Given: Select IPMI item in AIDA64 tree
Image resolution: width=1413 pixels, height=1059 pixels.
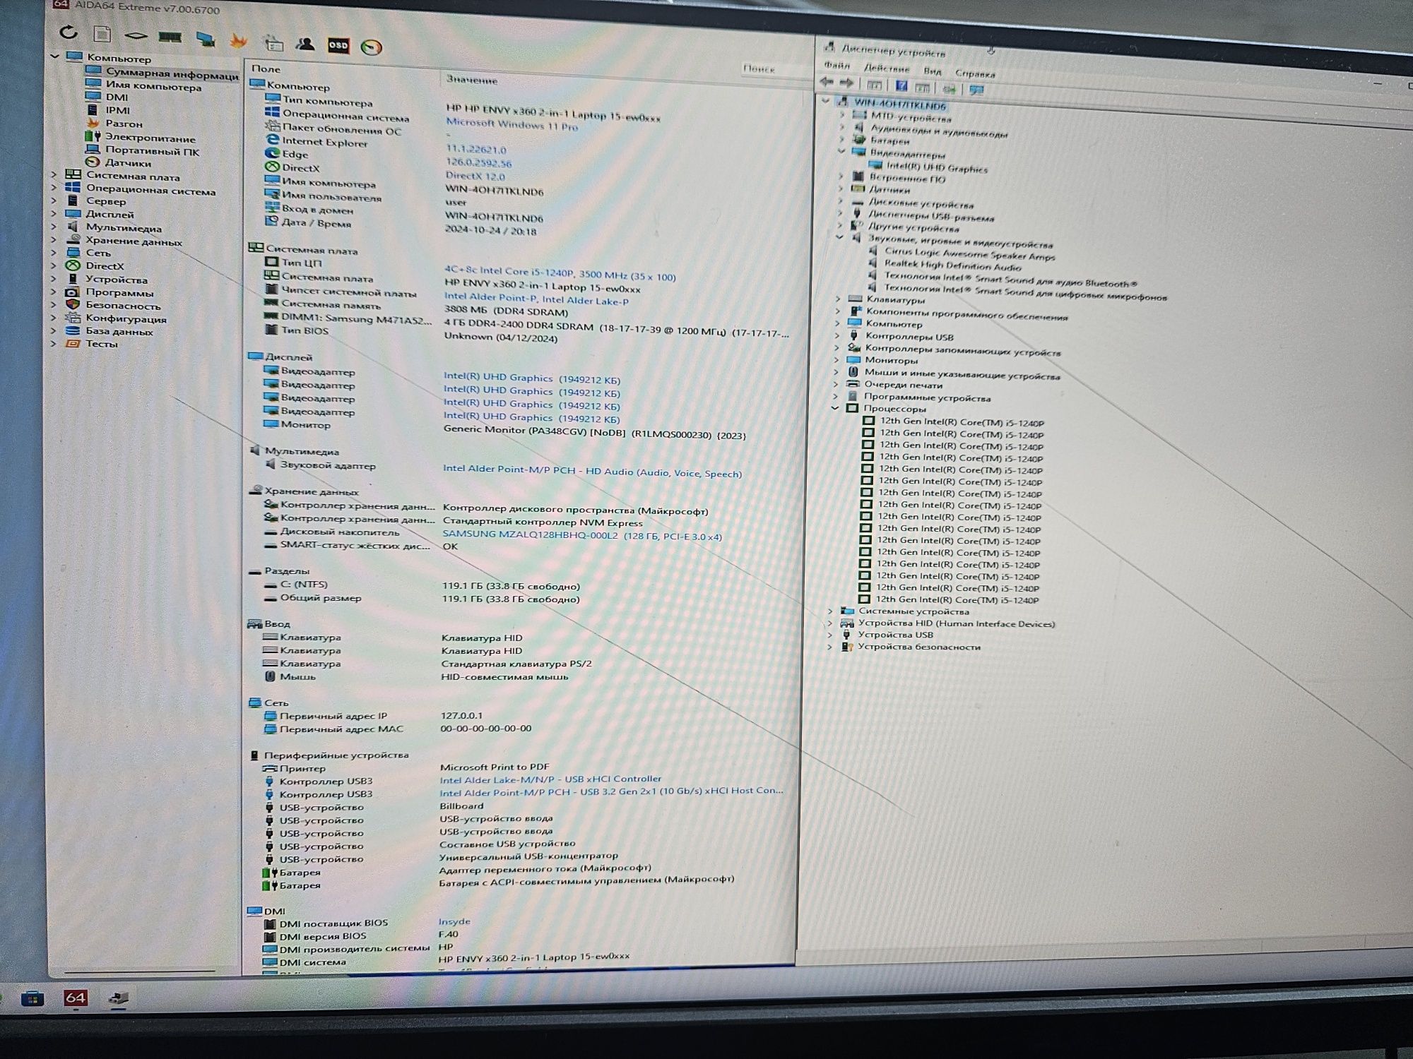Looking at the screenshot, I should 109,110.
